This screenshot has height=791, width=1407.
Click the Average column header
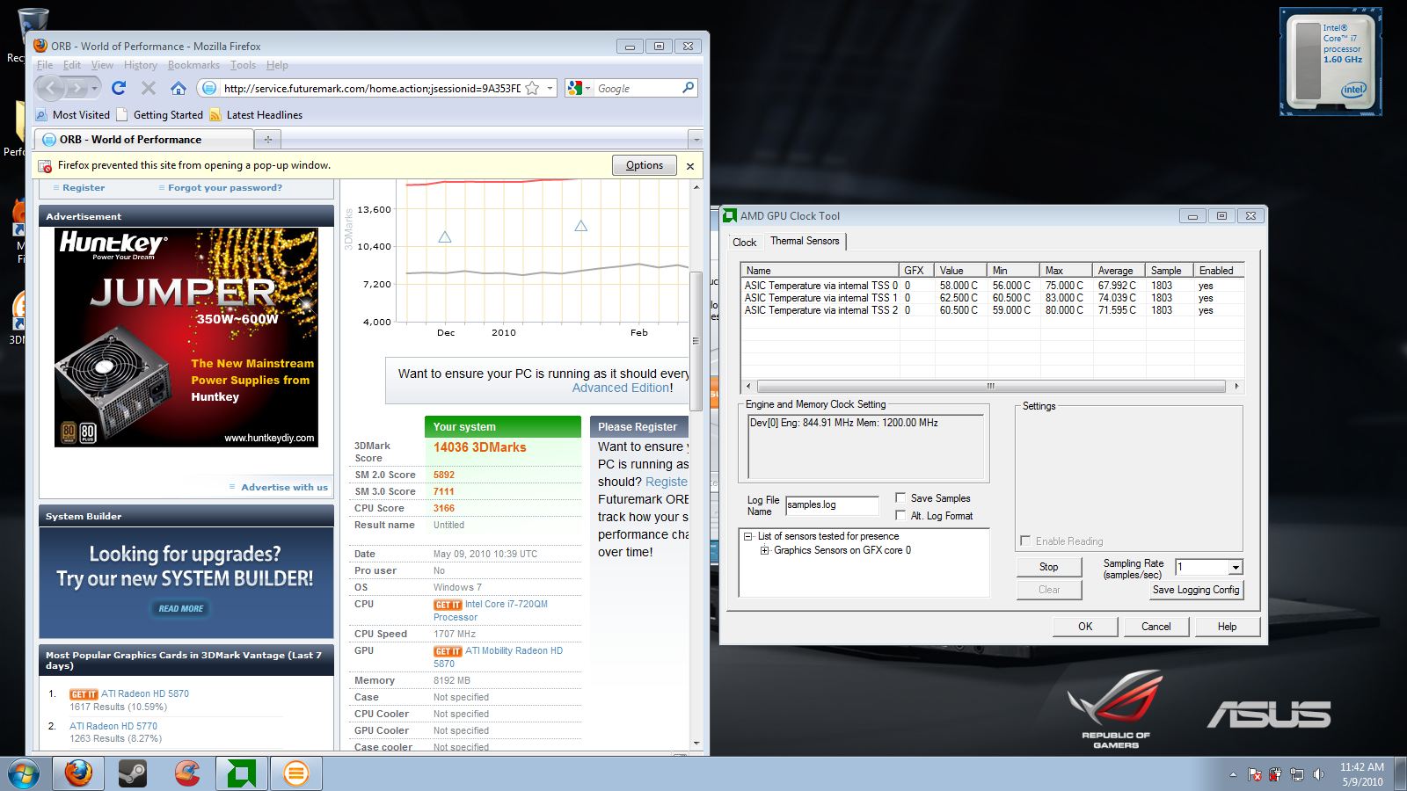click(x=1119, y=271)
